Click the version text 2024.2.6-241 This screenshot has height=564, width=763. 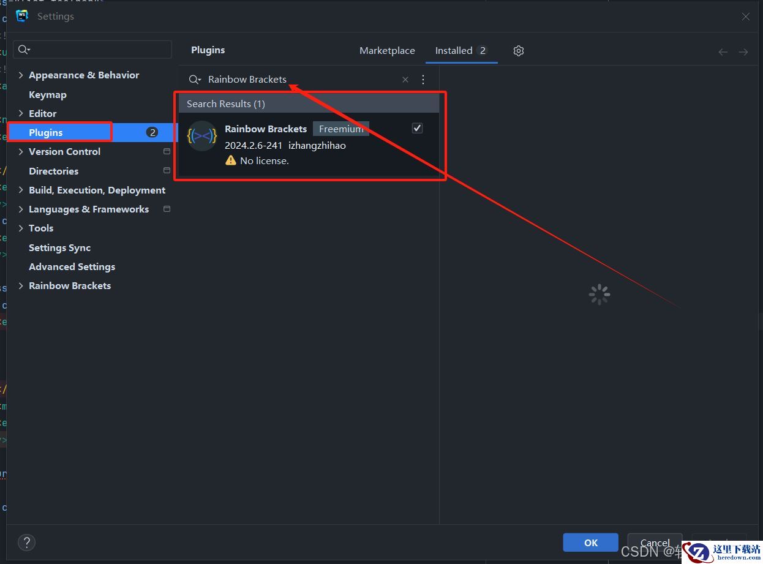coord(254,145)
